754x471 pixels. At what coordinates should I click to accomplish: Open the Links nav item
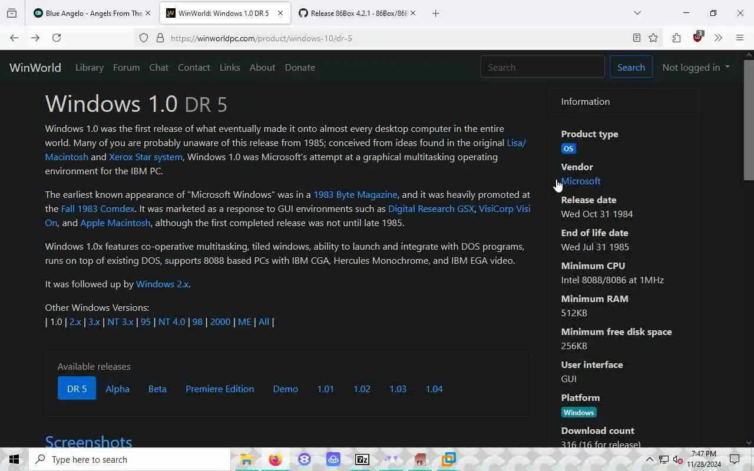click(230, 67)
